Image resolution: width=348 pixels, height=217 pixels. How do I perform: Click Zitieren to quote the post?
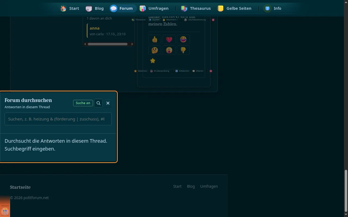pos(198,71)
